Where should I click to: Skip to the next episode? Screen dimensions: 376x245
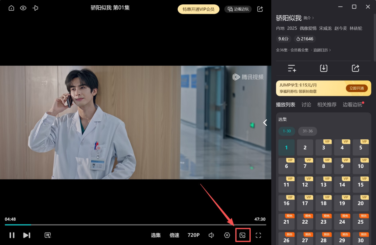click(27, 235)
